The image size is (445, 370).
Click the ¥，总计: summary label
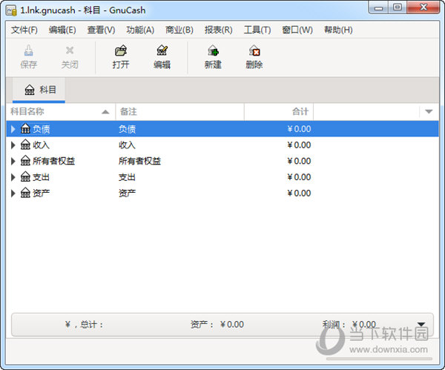click(84, 324)
